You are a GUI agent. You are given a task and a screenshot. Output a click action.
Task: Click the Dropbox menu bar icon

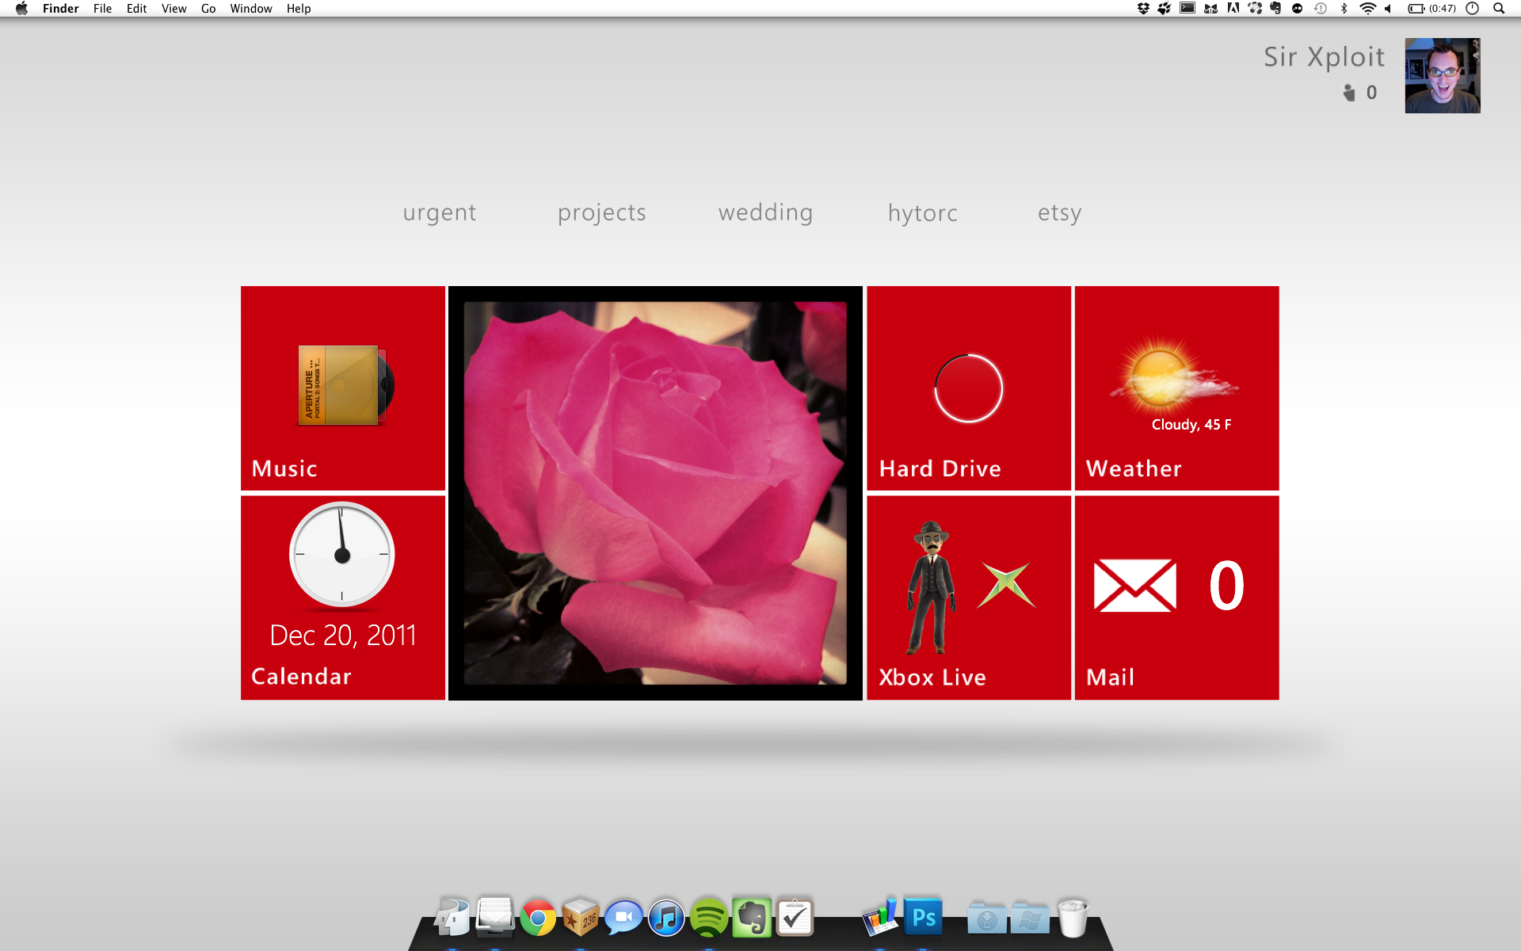click(x=1143, y=9)
